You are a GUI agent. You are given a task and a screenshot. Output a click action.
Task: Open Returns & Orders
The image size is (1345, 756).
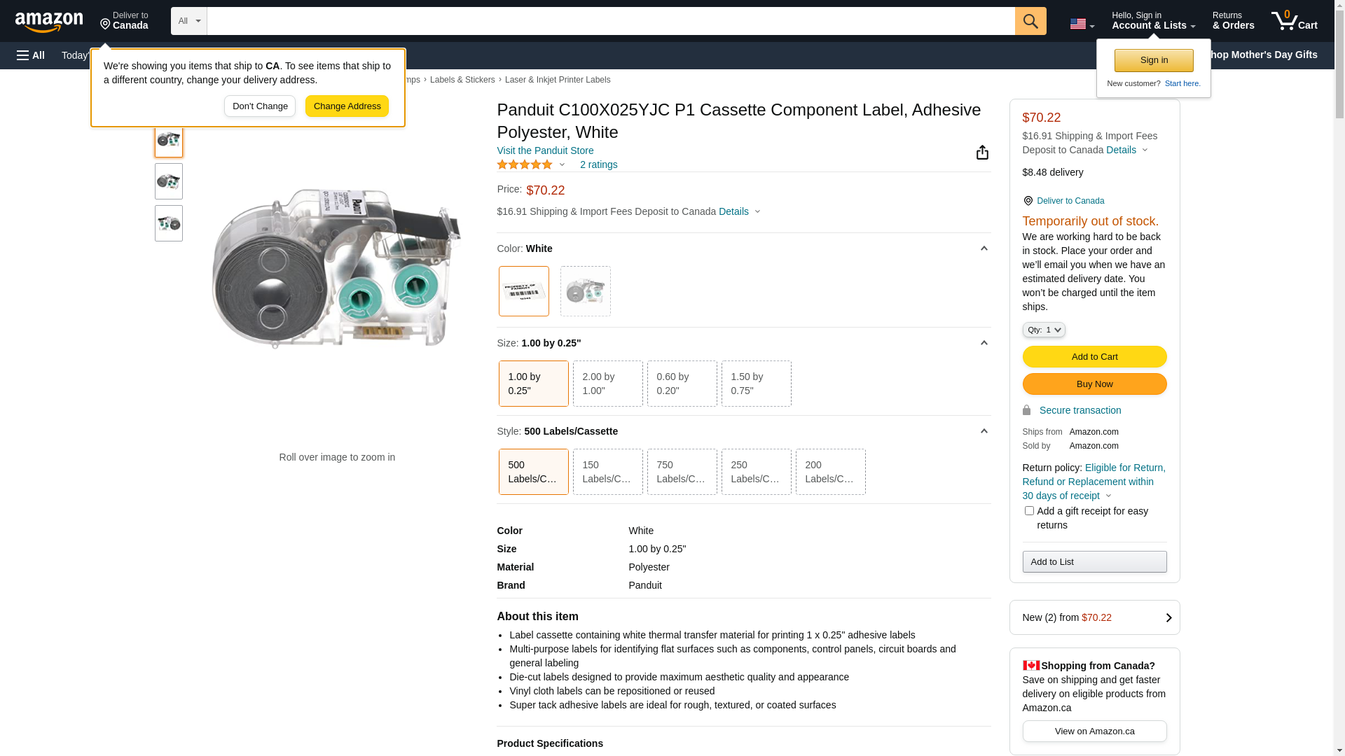coord(1233,21)
